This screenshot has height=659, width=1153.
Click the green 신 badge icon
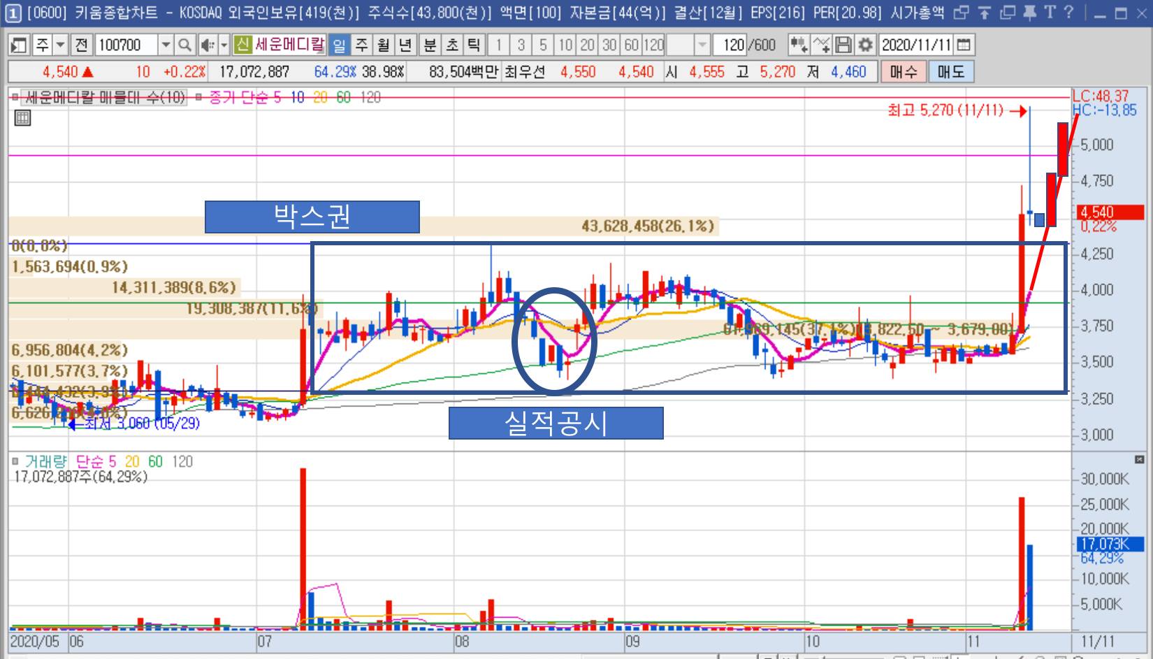242,45
